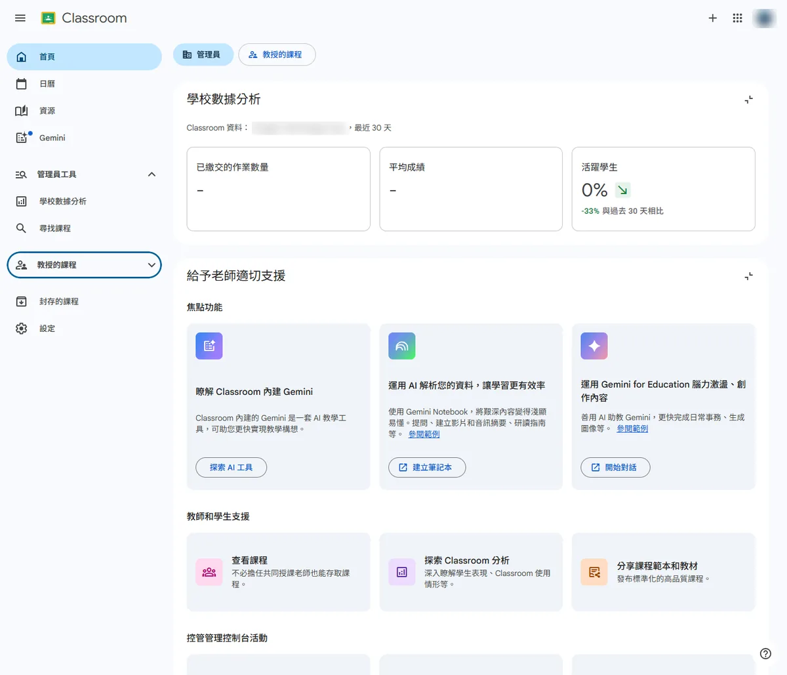Open the 已繳交的作業數量 card

279,189
